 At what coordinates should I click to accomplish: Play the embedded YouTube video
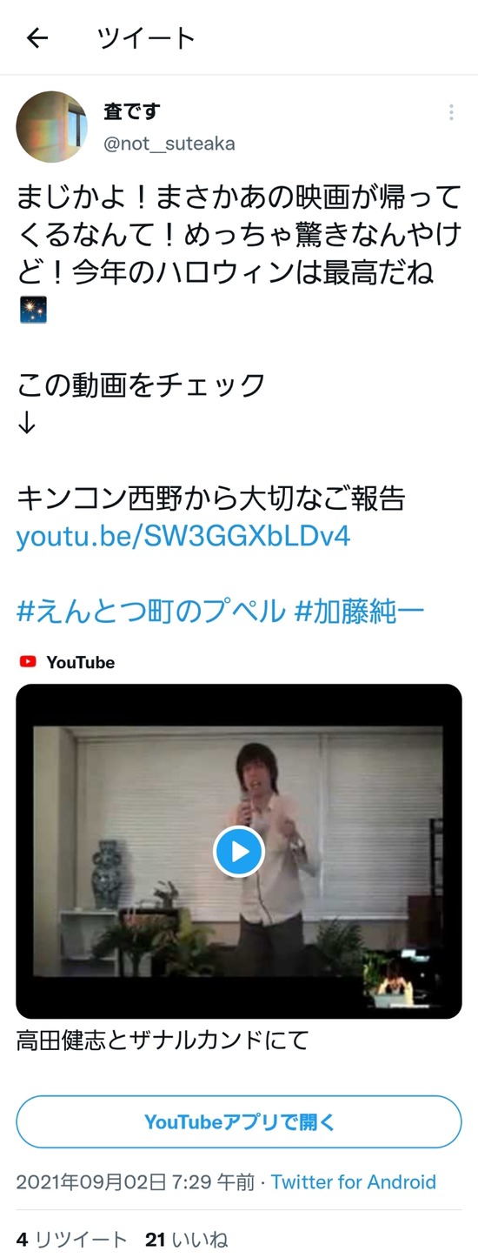tap(239, 851)
